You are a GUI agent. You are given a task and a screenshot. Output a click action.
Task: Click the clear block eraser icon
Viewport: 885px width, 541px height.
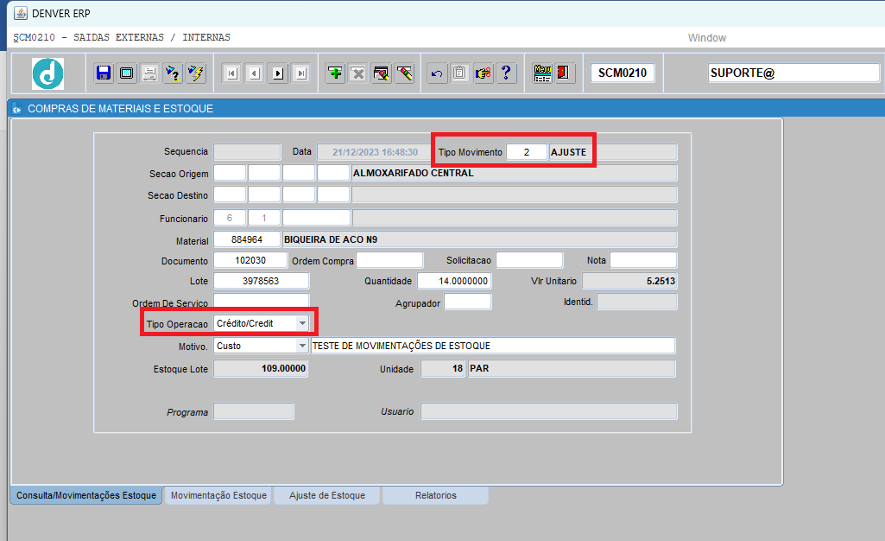point(382,73)
